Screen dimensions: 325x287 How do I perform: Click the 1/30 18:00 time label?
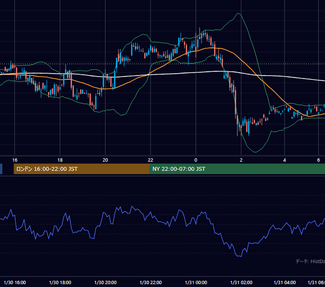click(x=60, y=282)
